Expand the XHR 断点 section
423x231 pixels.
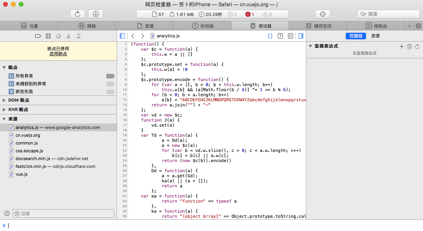click(4, 109)
